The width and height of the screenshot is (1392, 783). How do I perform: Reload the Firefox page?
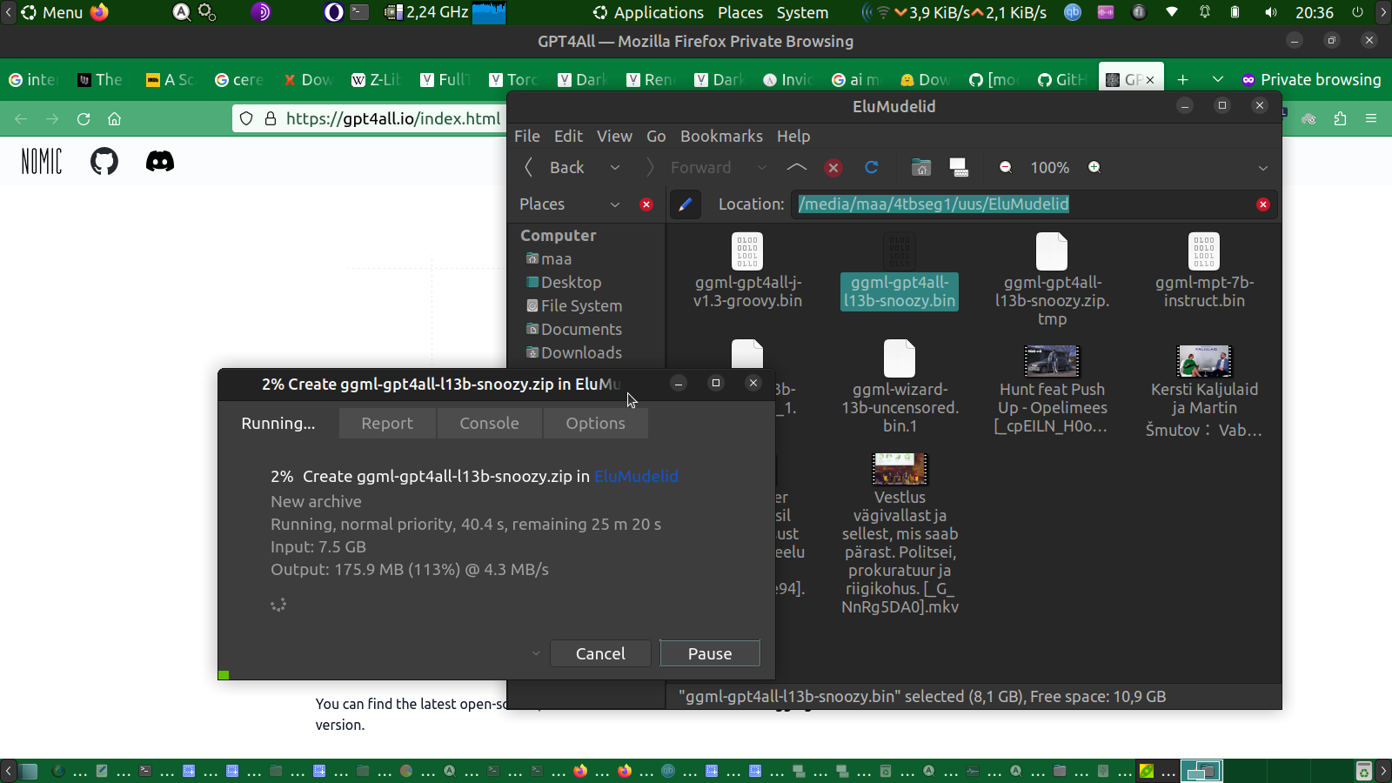[x=84, y=118]
